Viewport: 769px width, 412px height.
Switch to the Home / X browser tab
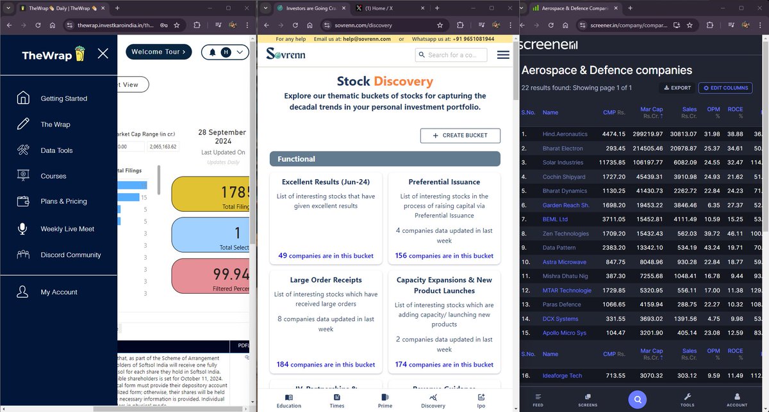pyautogui.click(x=388, y=8)
